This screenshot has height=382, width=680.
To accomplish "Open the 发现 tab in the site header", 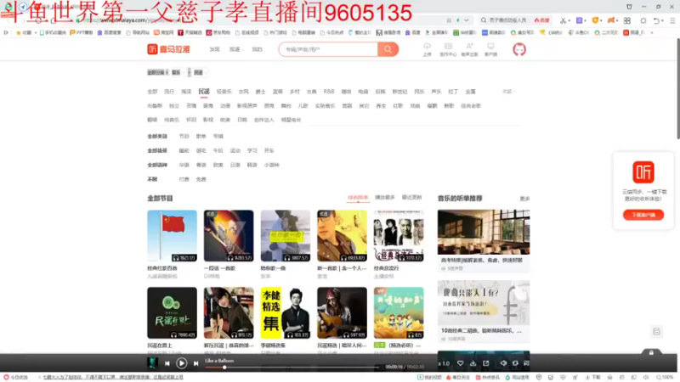I will point(214,49).
